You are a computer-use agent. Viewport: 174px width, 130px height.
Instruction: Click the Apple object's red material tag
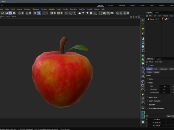tap(163, 19)
